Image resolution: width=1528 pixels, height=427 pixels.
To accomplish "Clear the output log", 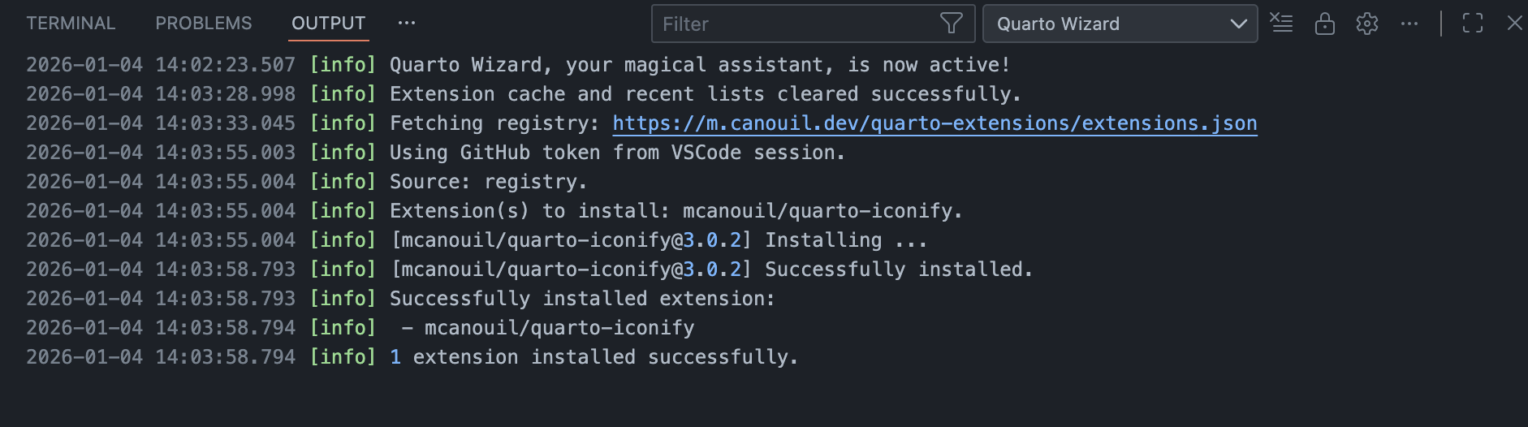I will pos(1281,24).
